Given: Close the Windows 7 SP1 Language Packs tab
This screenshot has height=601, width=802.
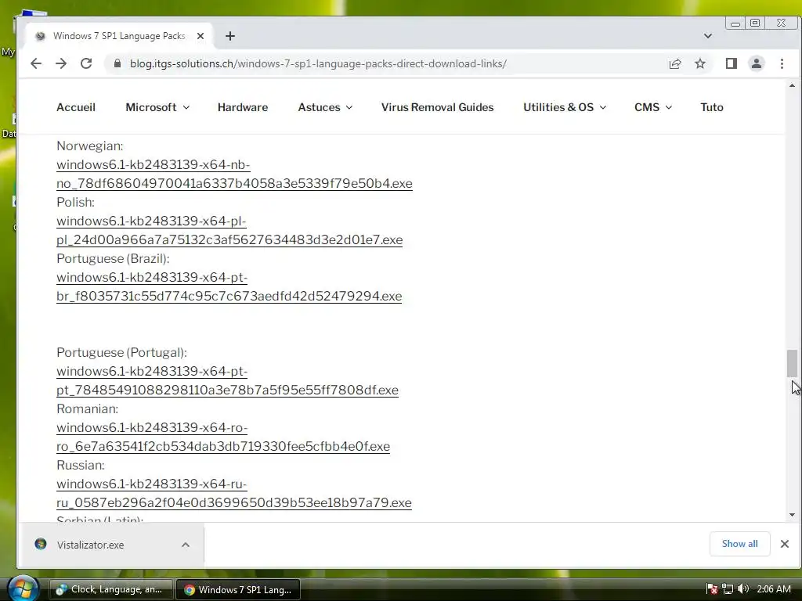Looking at the screenshot, I should pyautogui.click(x=200, y=36).
